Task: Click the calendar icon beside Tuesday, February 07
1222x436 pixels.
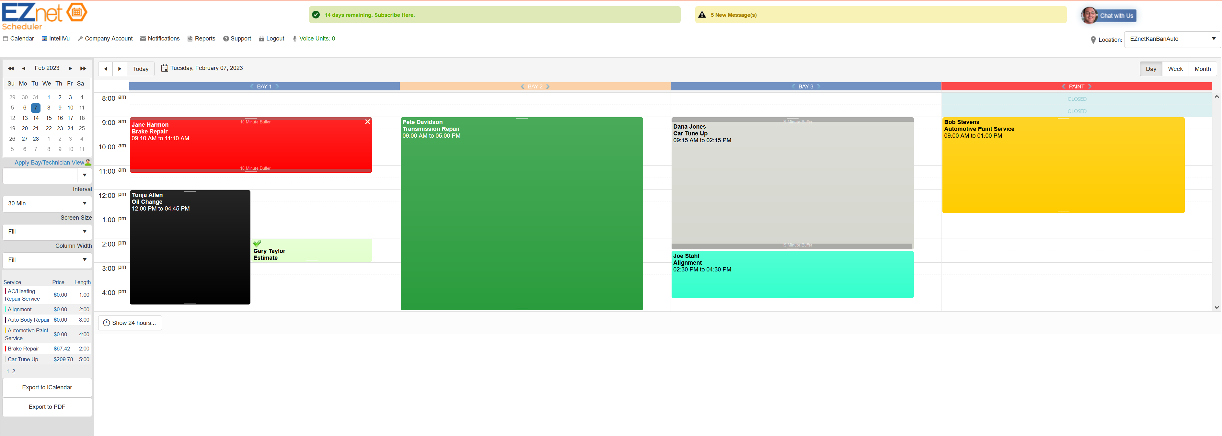Action: point(164,67)
